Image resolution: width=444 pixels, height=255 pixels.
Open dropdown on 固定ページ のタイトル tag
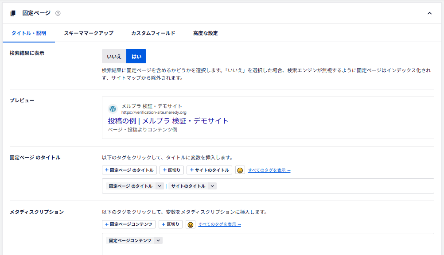click(x=160, y=186)
